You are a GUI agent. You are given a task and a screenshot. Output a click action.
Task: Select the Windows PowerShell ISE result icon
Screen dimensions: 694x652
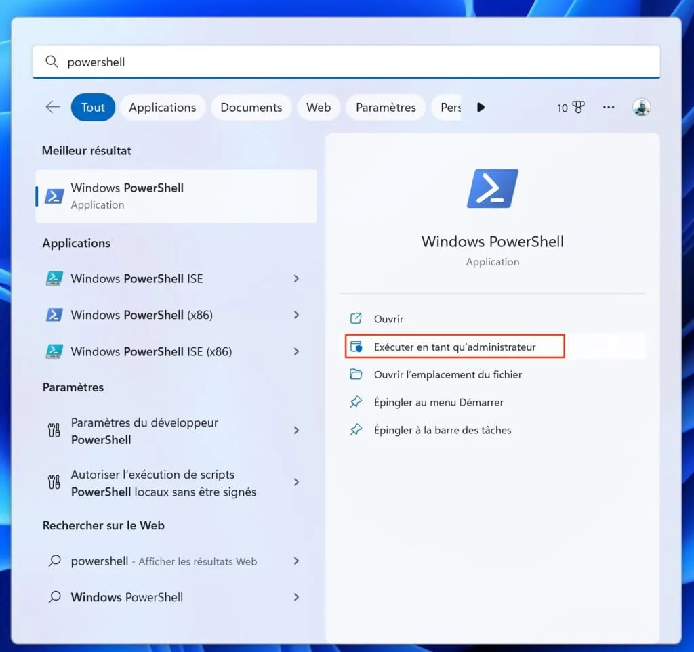(x=54, y=278)
